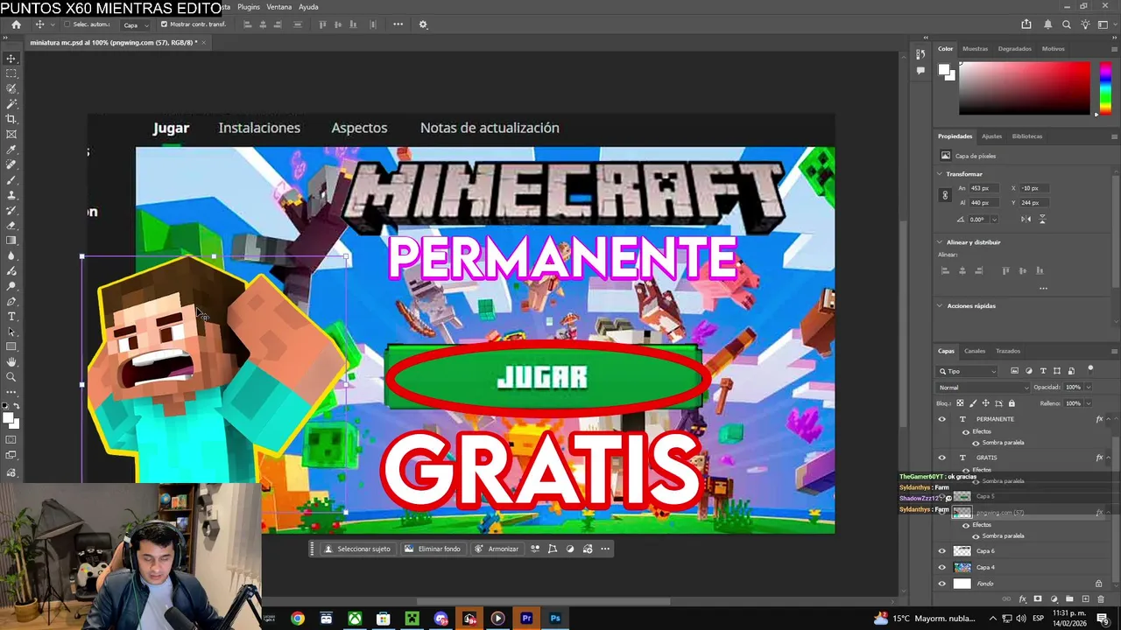The image size is (1121, 630).
Task: Collapse effects of PERMANENTE layer
Action: coord(1108,419)
